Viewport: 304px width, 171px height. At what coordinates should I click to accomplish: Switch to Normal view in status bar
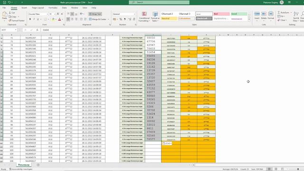pyautogui.click(x=269, y=169)
